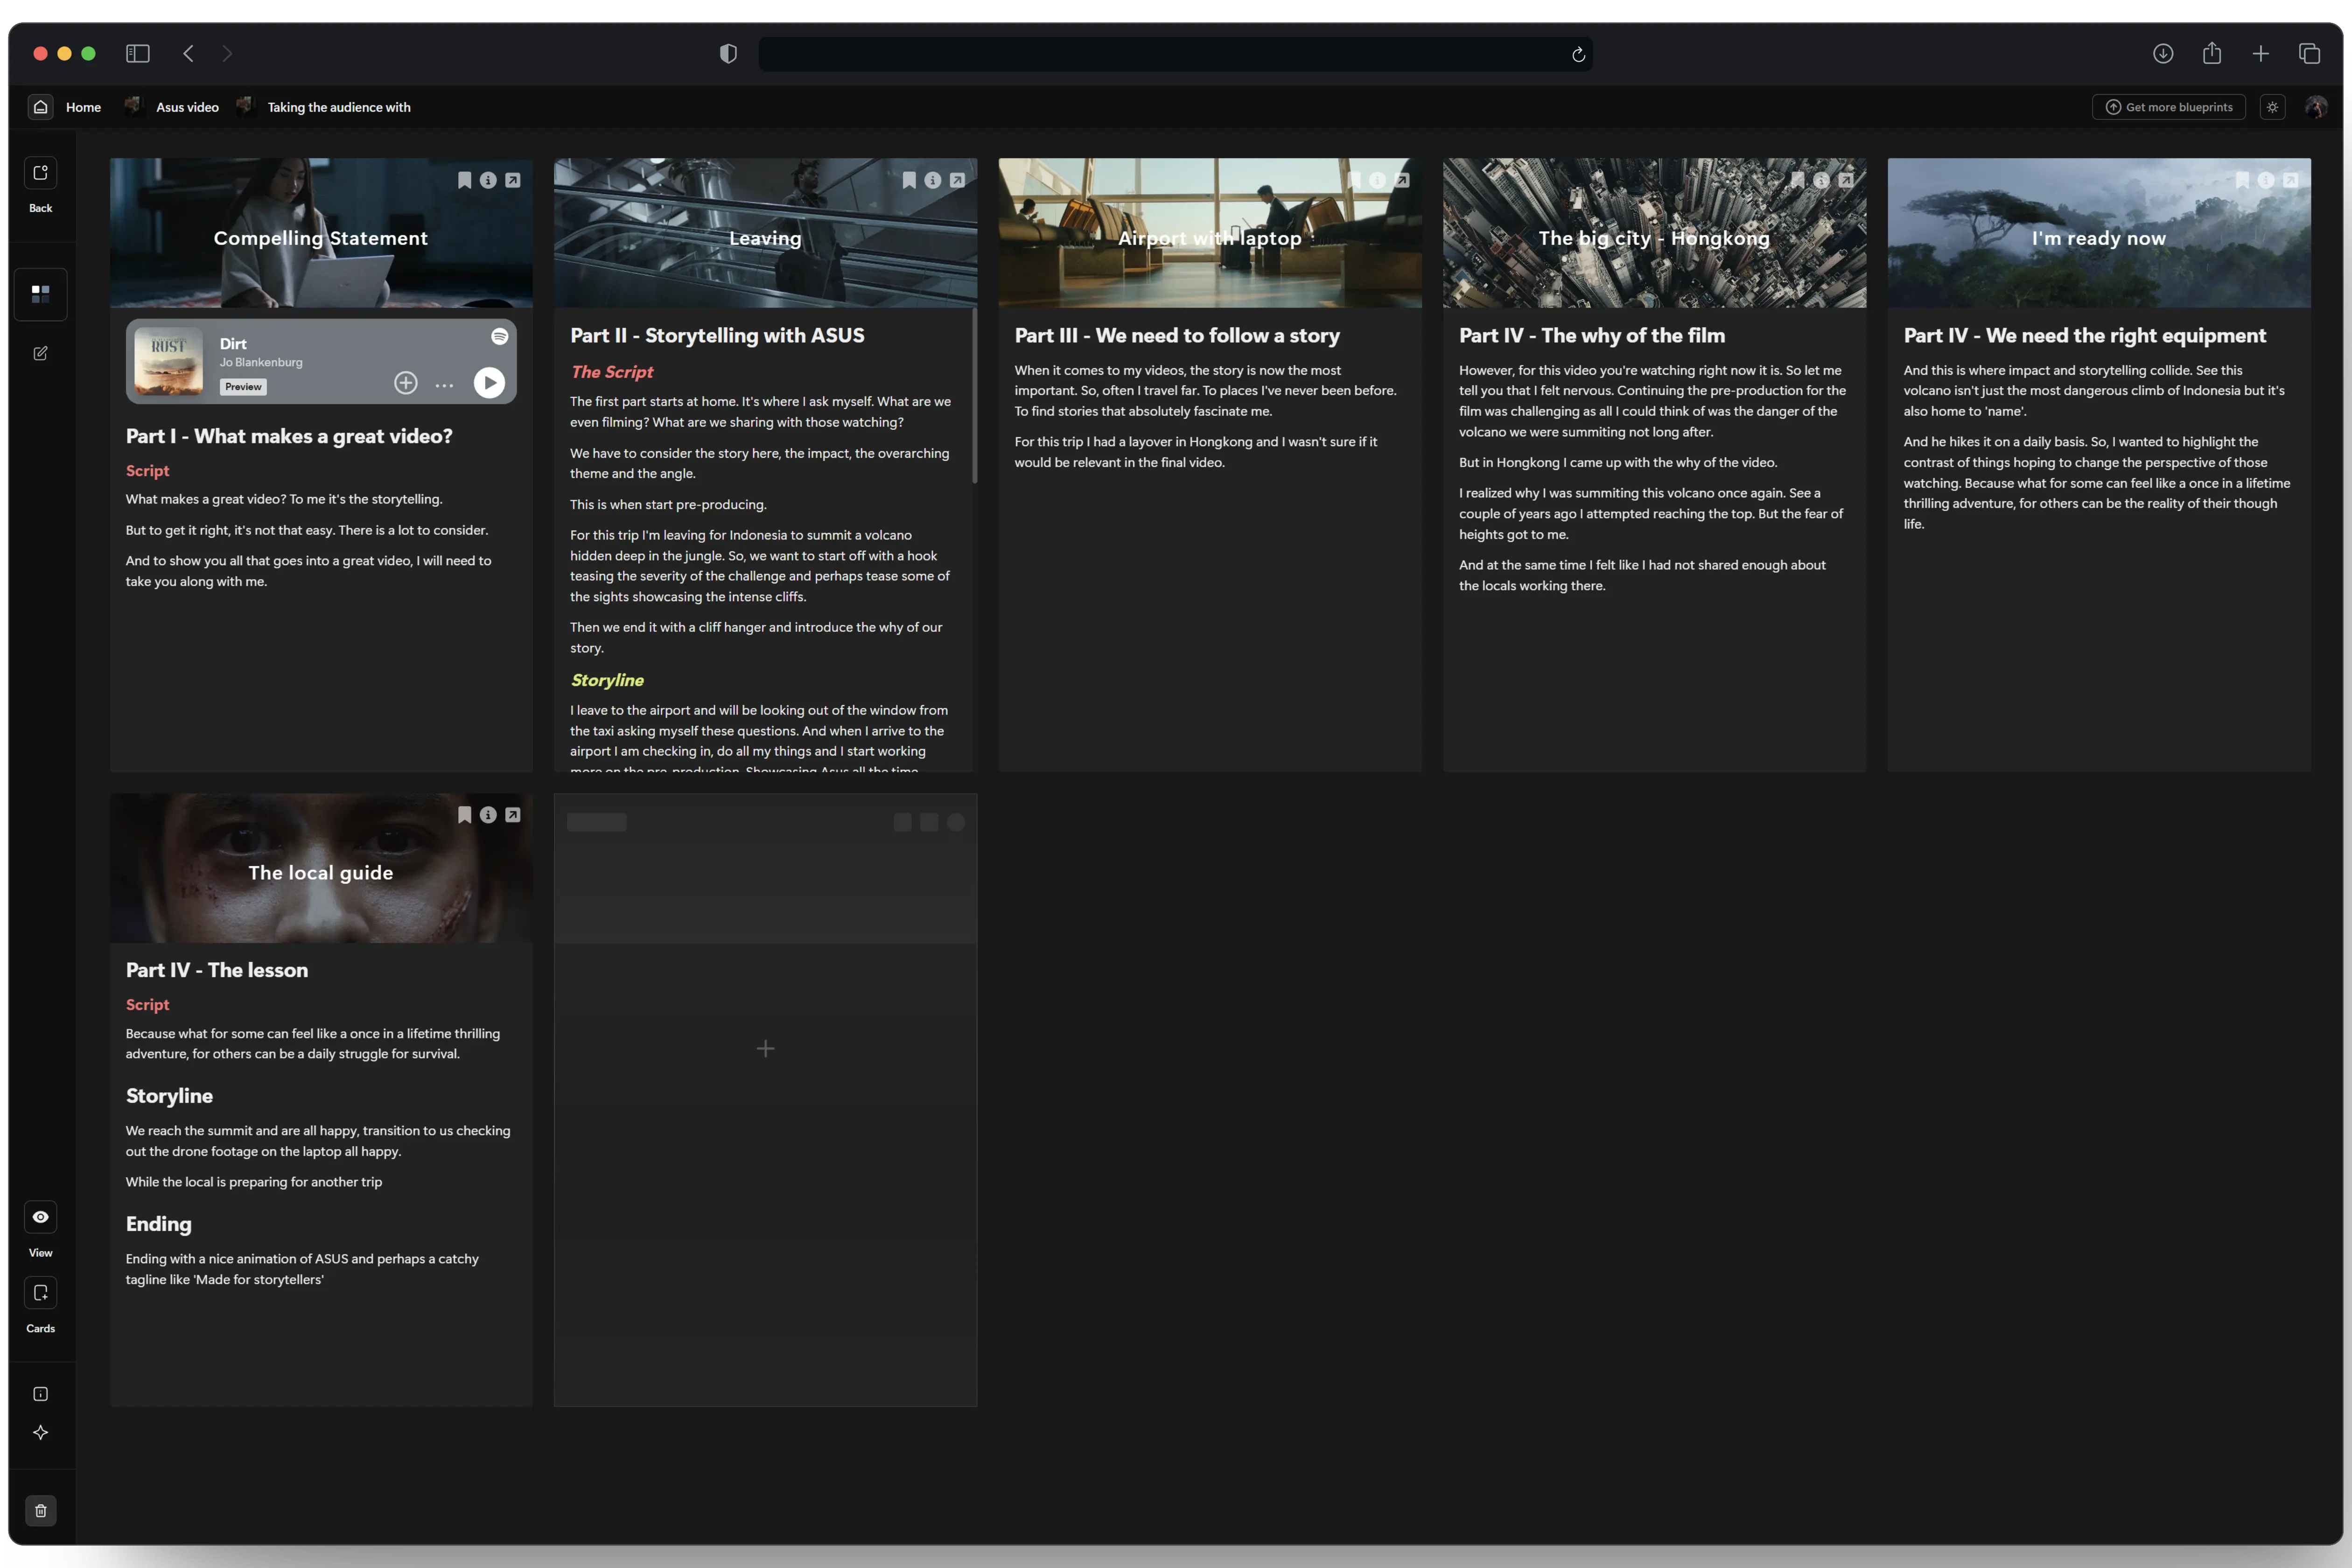Click the Dirt song title link
2352x1568 pixels.
(x=233, y=344)
